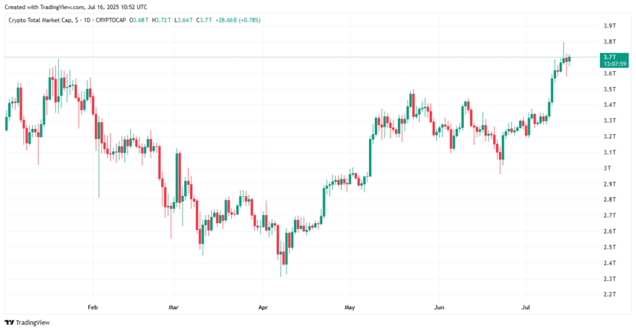636x331 pixels.
Task: Click the 13:07:59 bar countdown timer
Action: point(614,64)
